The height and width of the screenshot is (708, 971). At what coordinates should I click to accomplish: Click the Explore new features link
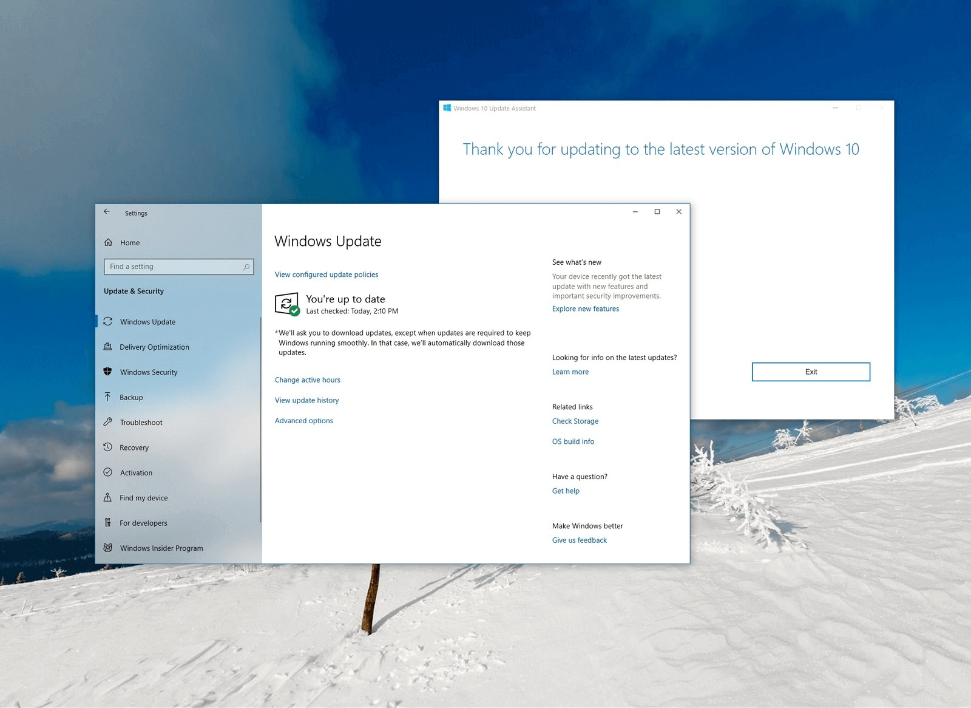coord(586,309)
